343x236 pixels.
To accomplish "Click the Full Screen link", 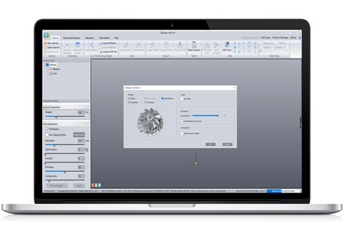I will [266, 37].
